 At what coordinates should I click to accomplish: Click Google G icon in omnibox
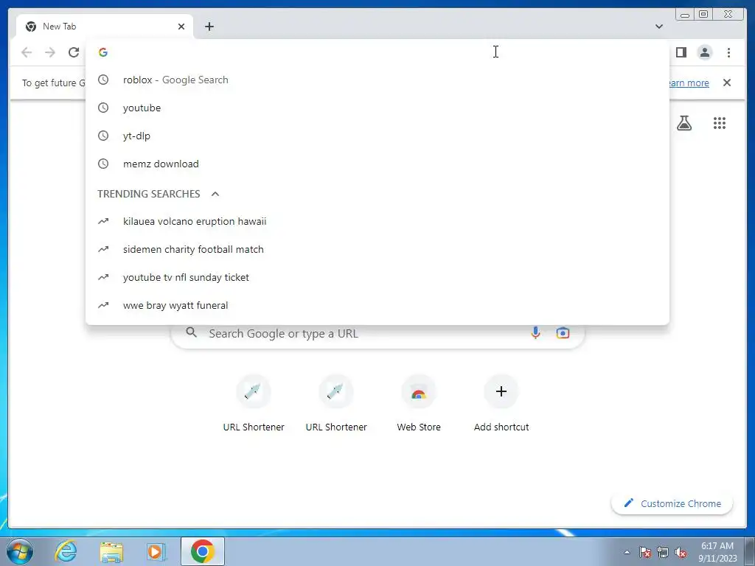103,52
